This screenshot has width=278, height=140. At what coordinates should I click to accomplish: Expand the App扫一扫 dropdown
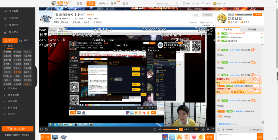[x=206, y=22]
